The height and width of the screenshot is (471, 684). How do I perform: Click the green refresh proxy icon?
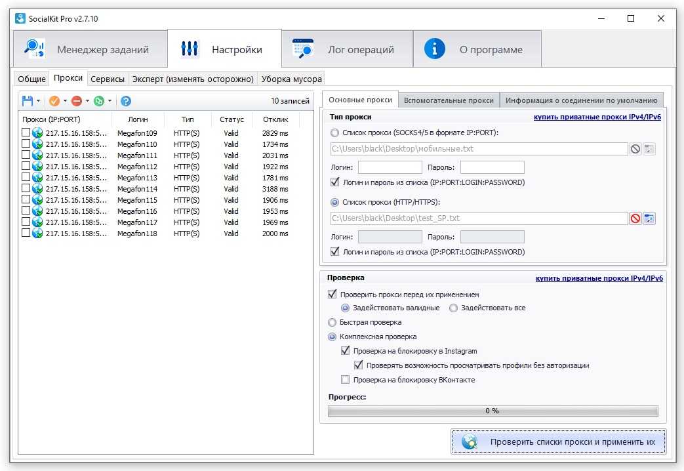click(99, 101)
